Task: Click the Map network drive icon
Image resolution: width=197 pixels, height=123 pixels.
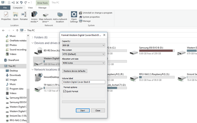Action: pos(46,15)
